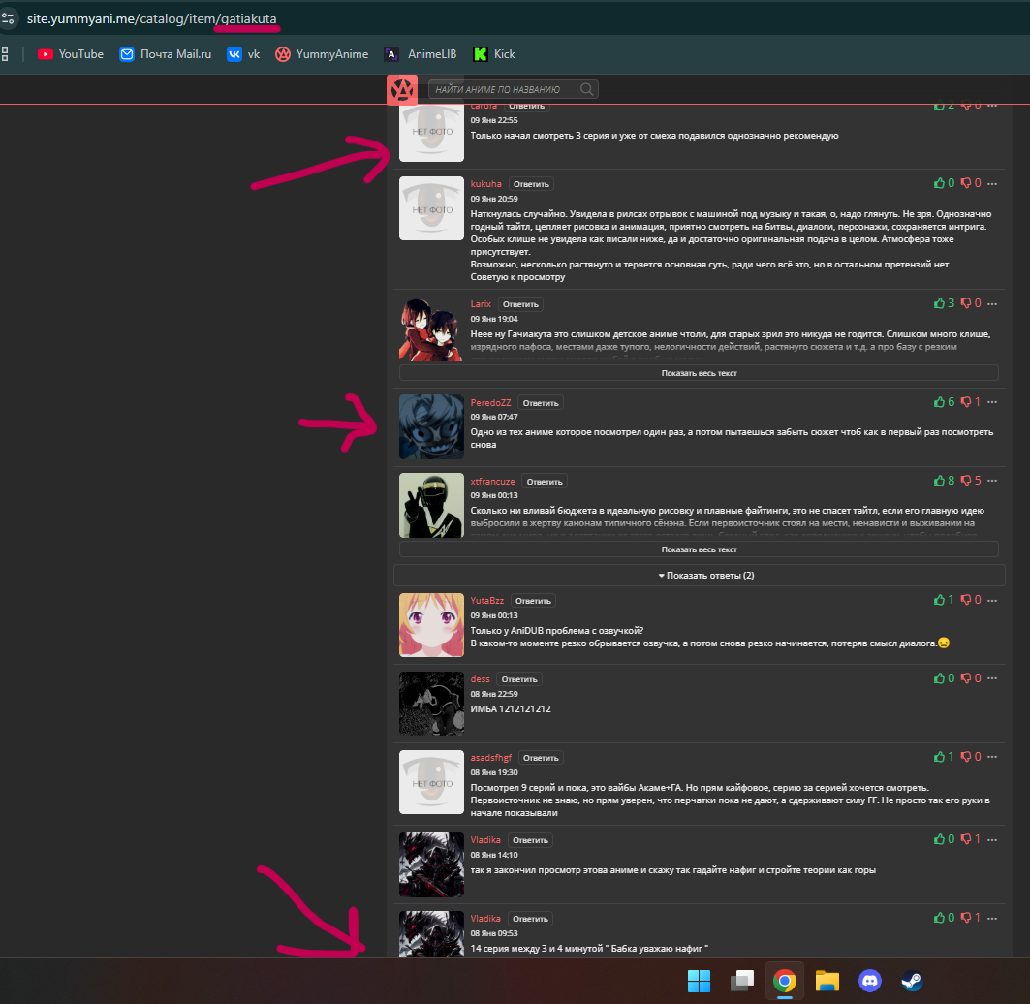Reply to PeredoZZ's comment

(x=541, y=403)
